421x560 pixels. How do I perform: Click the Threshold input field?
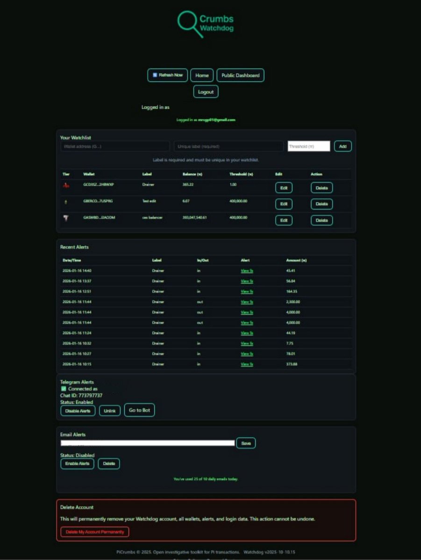(x=309, y=147)
